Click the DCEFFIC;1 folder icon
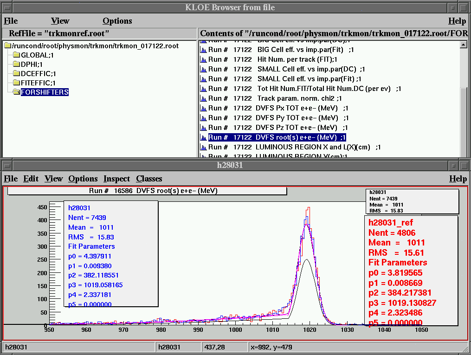Screen dimensions: 471x355 [x=17, y=74]
